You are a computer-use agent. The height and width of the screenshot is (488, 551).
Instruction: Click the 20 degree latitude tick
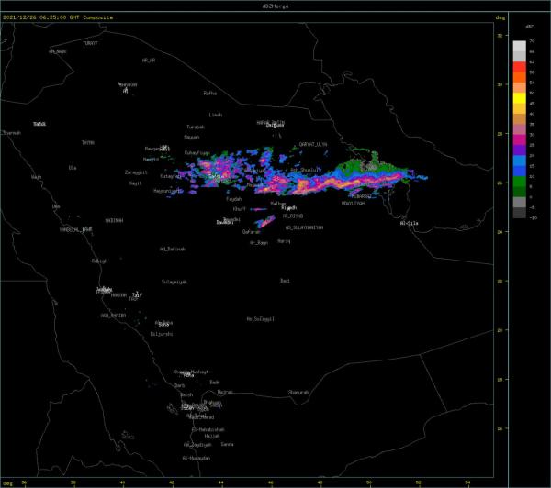pos(500,330)
